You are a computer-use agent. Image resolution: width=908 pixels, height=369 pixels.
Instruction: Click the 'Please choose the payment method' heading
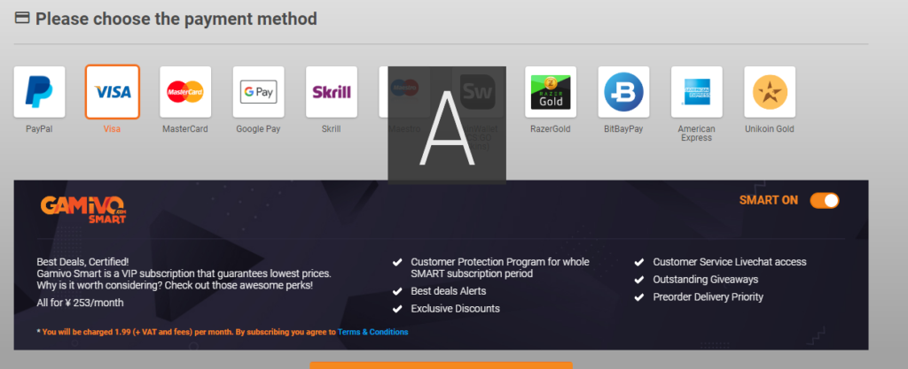176,19
